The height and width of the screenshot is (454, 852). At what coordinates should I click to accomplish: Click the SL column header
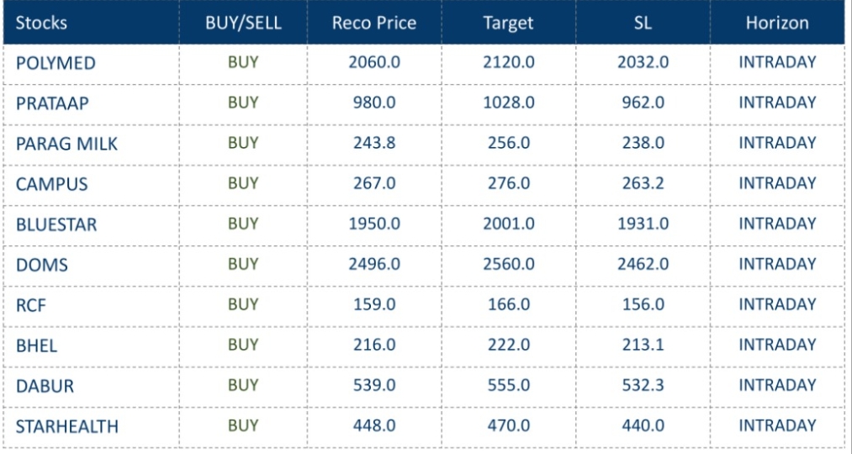[x=643, y=23]
